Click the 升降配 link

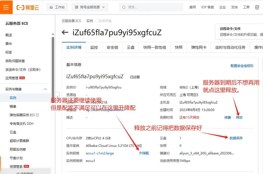144,153
